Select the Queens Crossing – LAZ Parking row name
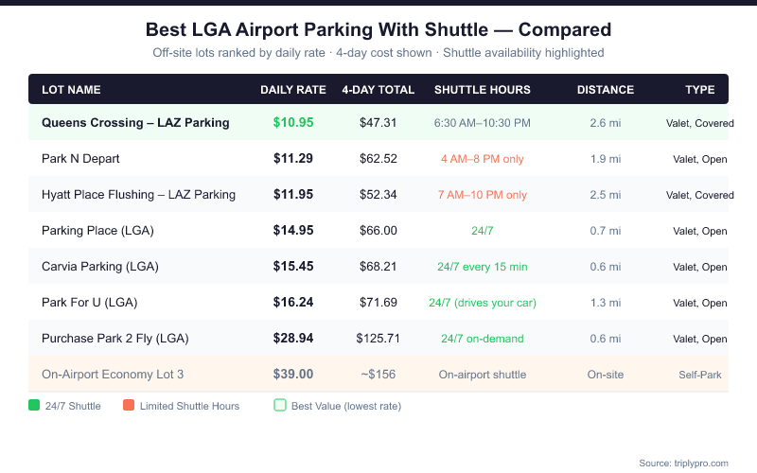This screenshot has width=757, height=473. pos(135,123)
